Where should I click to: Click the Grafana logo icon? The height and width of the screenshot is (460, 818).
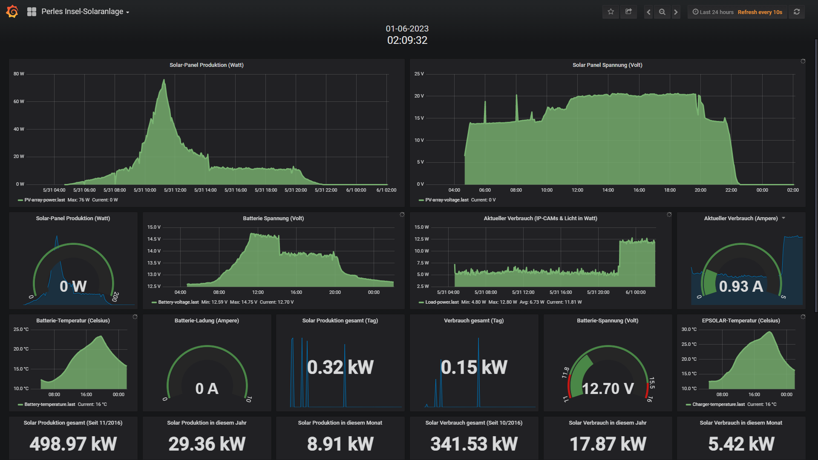[12, 11]
